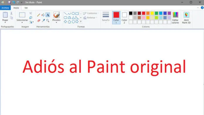Open the Pegar dropdown arrow
Viewport: 204px width, 115px height.
[5, 23]
